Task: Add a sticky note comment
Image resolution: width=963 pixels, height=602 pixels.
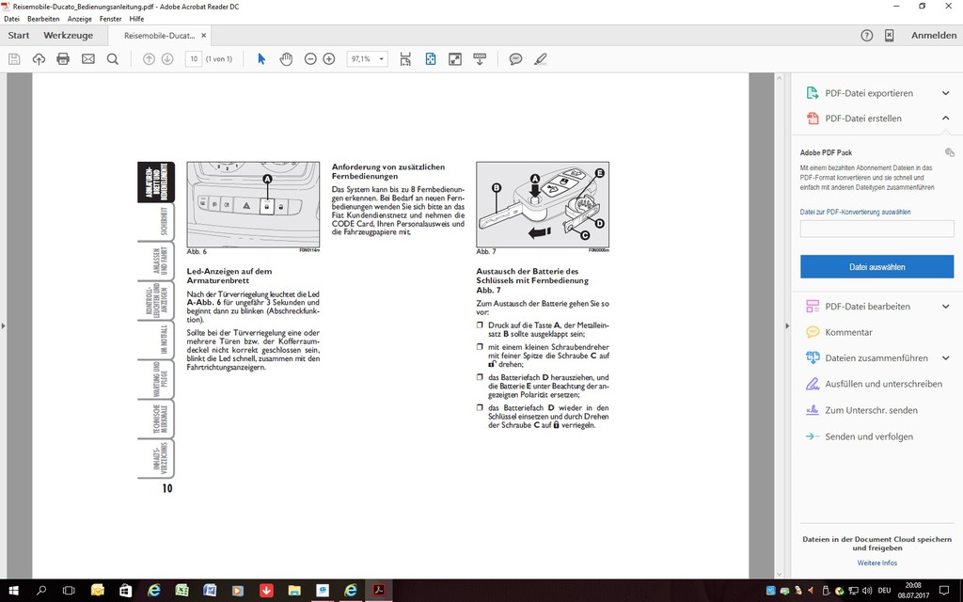Action: [x=516, y=59]
